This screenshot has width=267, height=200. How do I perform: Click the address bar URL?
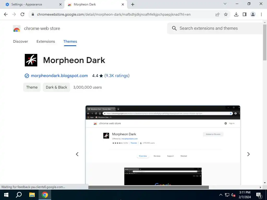click(114, 15)
